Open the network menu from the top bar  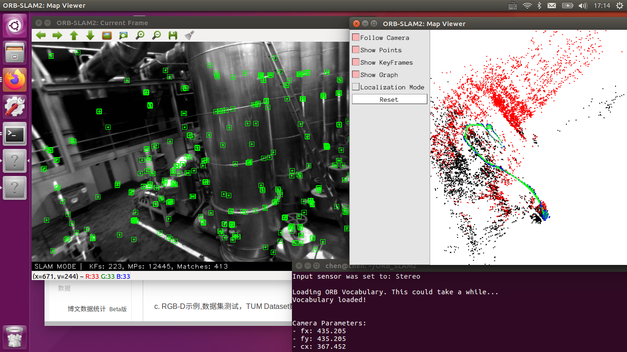click(x=526, y=6)
